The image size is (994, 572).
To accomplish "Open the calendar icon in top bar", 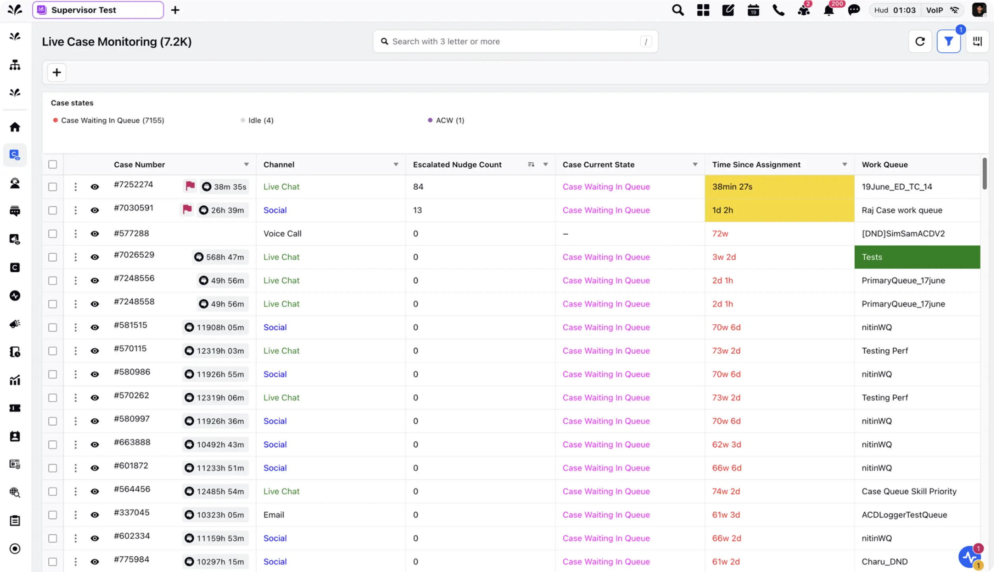I will 753,10.
